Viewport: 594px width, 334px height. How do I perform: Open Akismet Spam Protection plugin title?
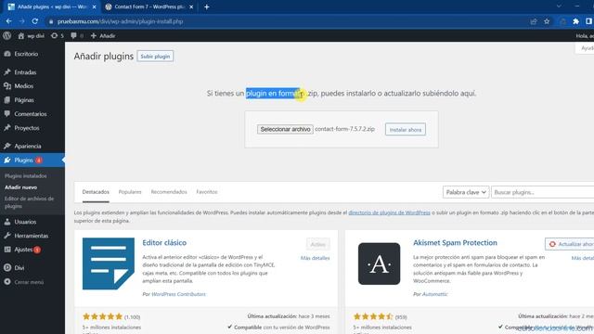[x=455, y=243]
